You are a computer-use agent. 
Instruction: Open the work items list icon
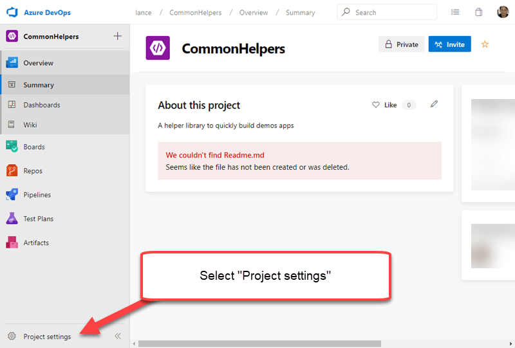coord(455,12)
